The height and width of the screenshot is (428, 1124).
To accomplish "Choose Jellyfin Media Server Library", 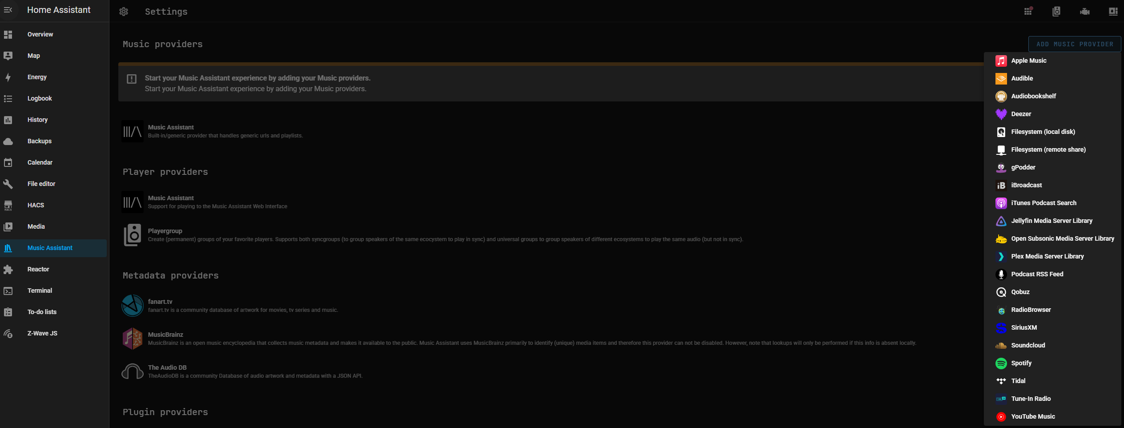I will (1053, 221).
